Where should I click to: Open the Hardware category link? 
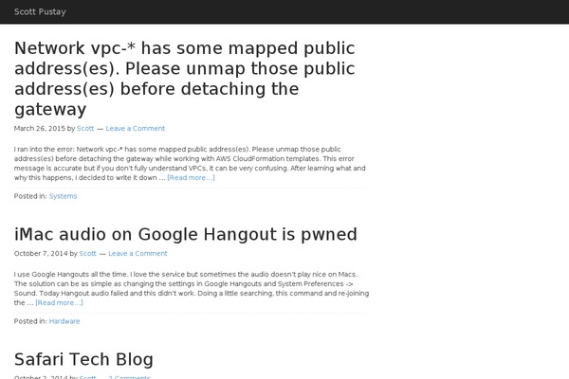tap(64, 321)
